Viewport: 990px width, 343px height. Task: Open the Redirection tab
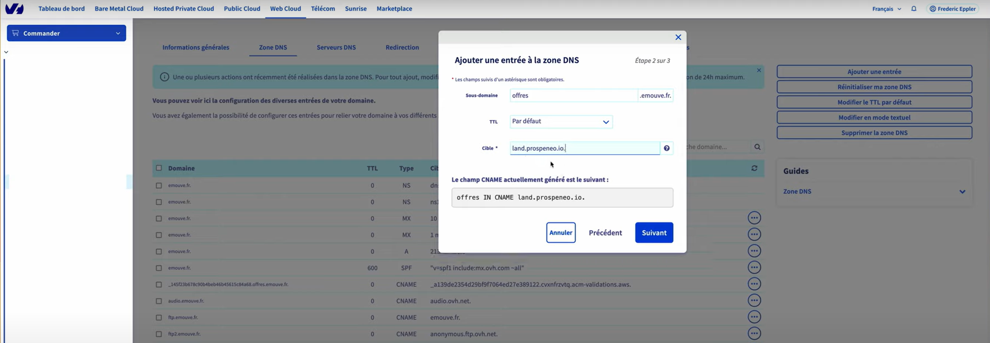pyautogui.click(x=402, y=47)
